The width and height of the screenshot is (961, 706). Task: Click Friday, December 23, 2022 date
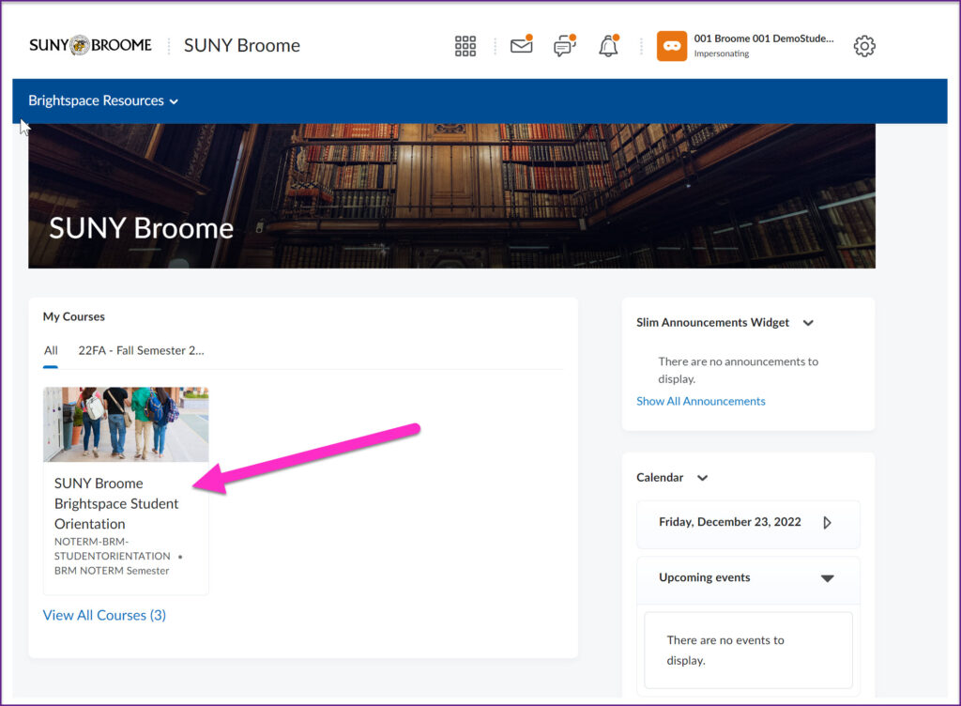(730, 522)
